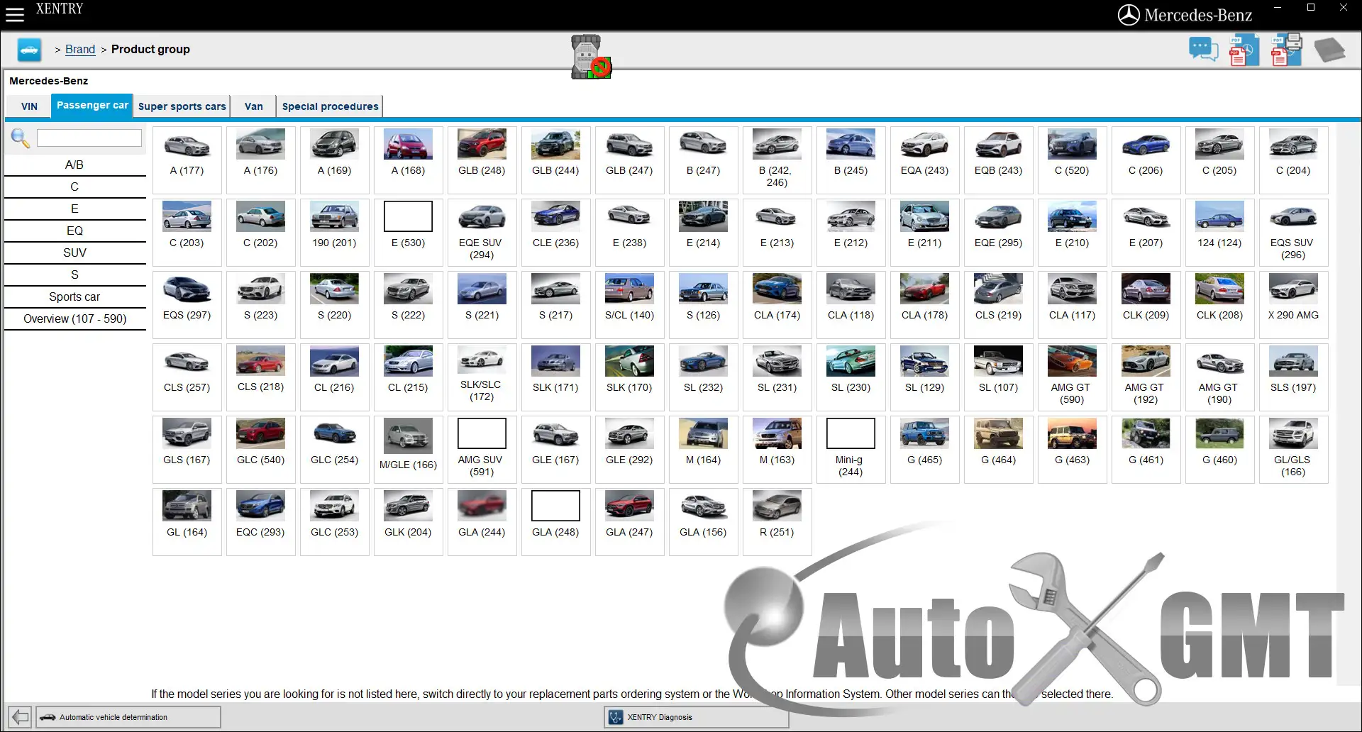The image size is (1362, 732).
Task: Click the magnifying glass search icon
Action: 20,138
